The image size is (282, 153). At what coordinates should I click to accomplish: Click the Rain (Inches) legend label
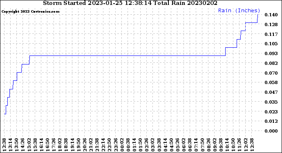pos(239,11)
